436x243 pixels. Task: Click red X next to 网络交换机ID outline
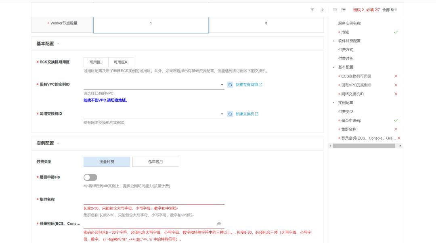(396, 94)
